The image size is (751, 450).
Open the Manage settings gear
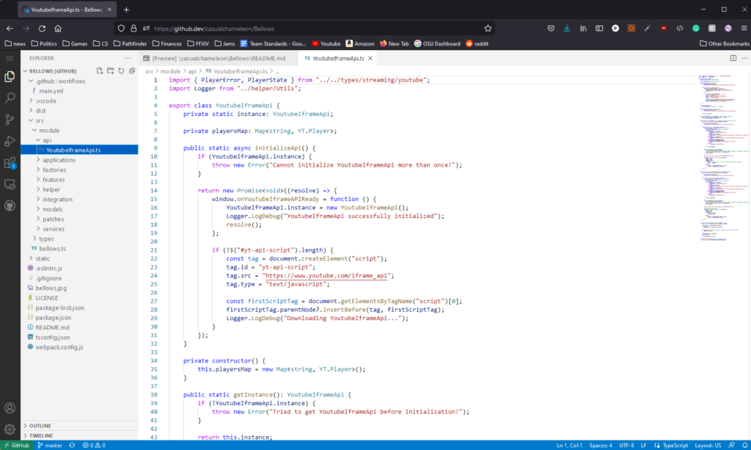pyautogui.click(x=10, y=429)
